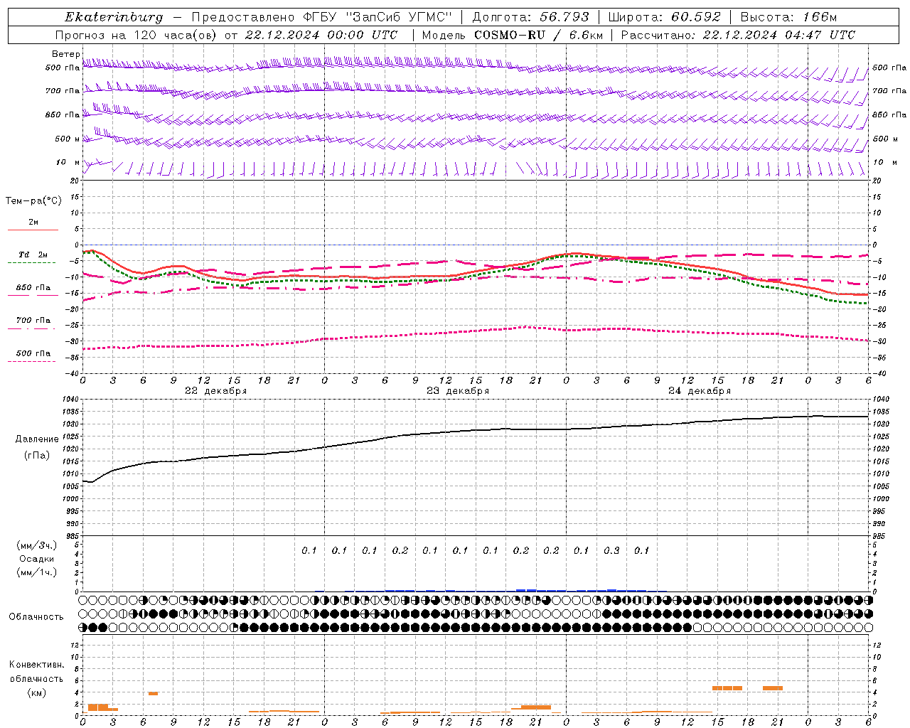
Task: Click the 'Облачность' cloud cover label
Action: [x=36, y=616]
